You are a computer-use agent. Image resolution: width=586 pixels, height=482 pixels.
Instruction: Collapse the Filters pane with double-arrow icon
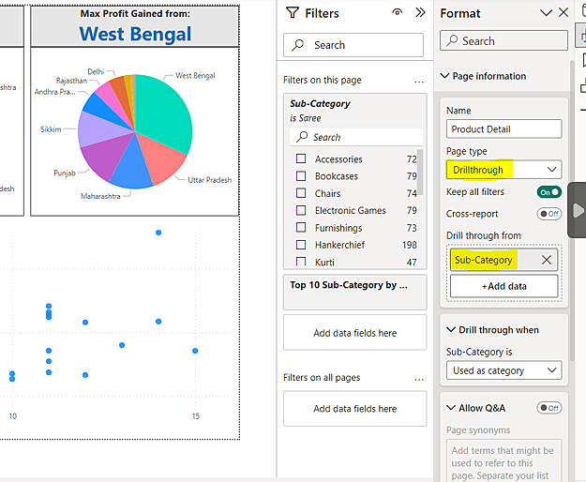[x=420, y=13]
